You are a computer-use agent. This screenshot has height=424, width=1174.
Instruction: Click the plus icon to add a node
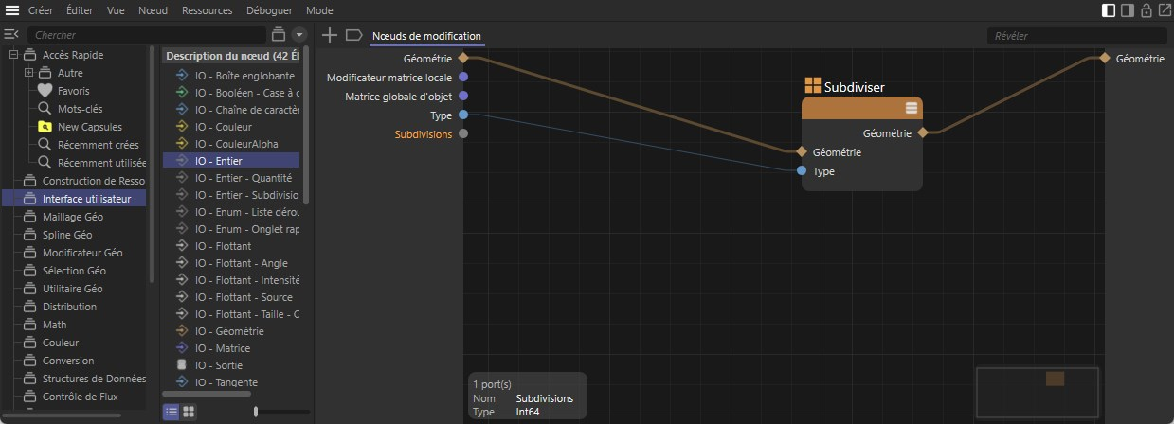pyautogui.click(x=330, y=35)
